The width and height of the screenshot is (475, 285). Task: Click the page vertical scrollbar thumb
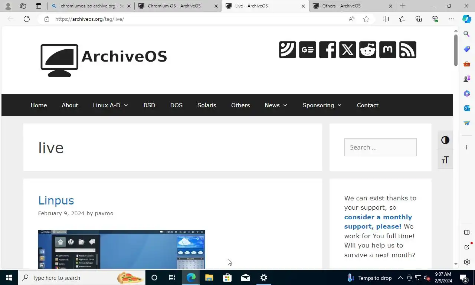(456, 50)
